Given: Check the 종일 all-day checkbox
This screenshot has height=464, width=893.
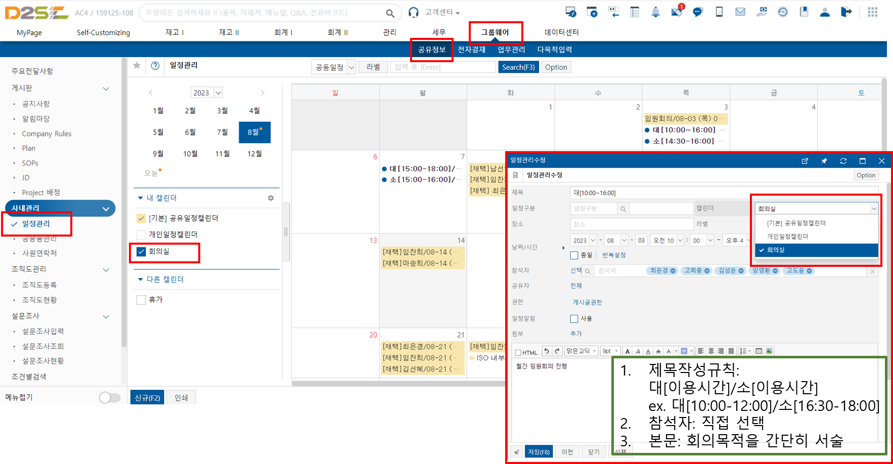Looking at the screenshot, I should click(574, 255).
